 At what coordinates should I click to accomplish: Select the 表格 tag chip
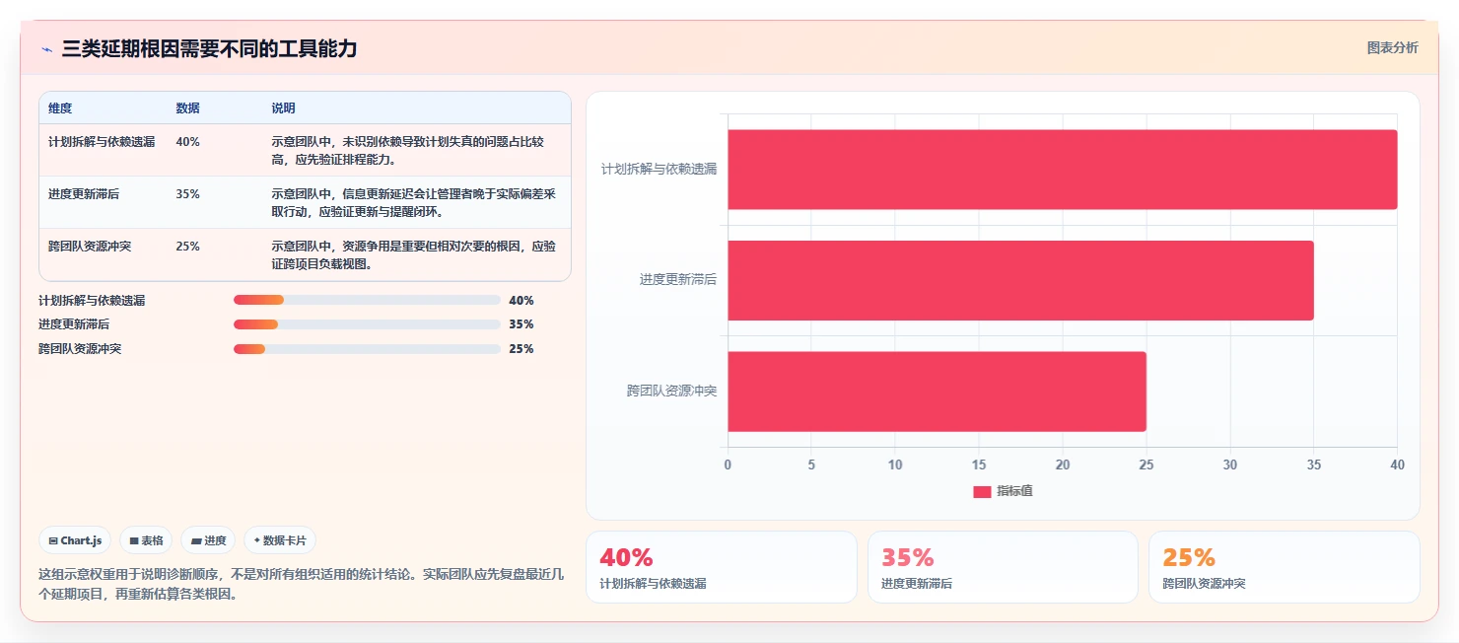pos(146,540)
